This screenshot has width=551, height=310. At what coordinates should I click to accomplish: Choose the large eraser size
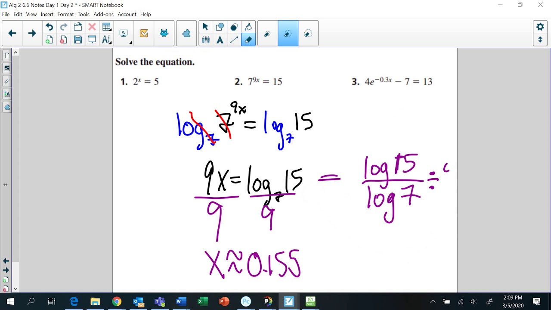[308, 33]
